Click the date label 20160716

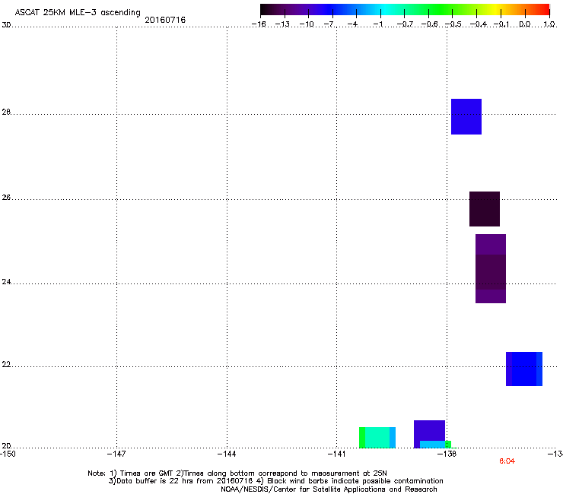click(165, 20)
